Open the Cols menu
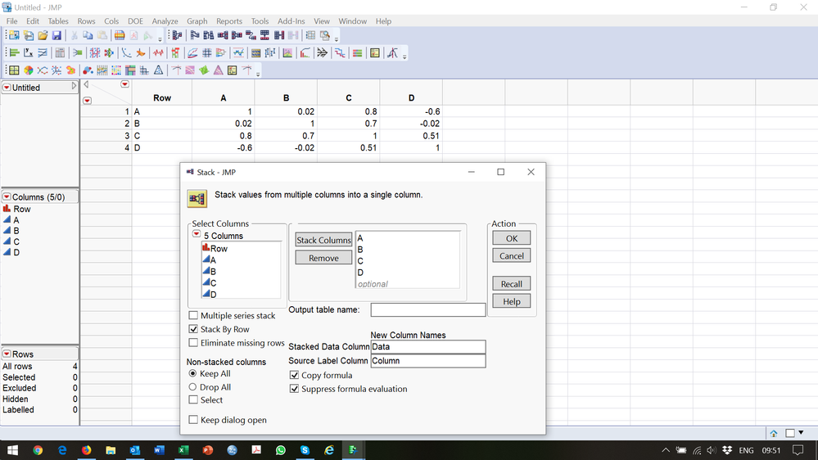The width and height of the screenshot is (818, 460). click(111, 20)
